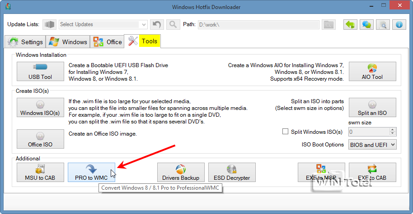Close the Windows Hotfix Downloader window
This screenshot has width=413, height=214.
pyautogui.click(x=399, y=5)
